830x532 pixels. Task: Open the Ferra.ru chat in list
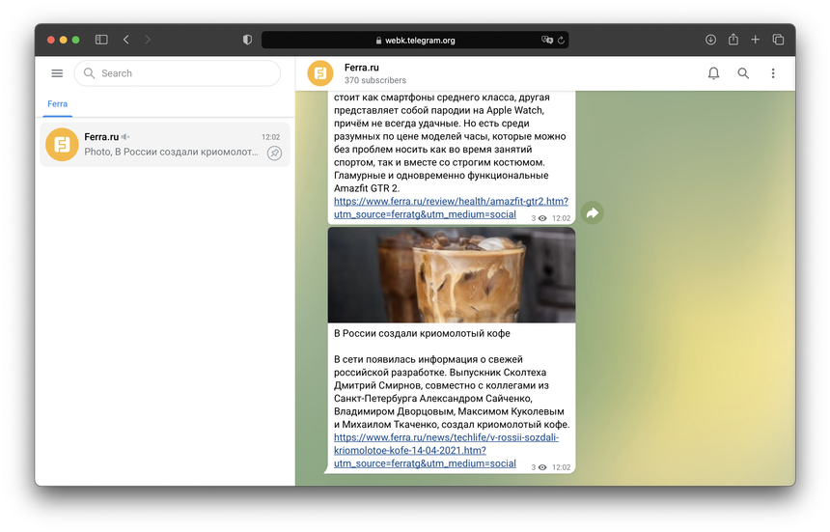point(164,145)
